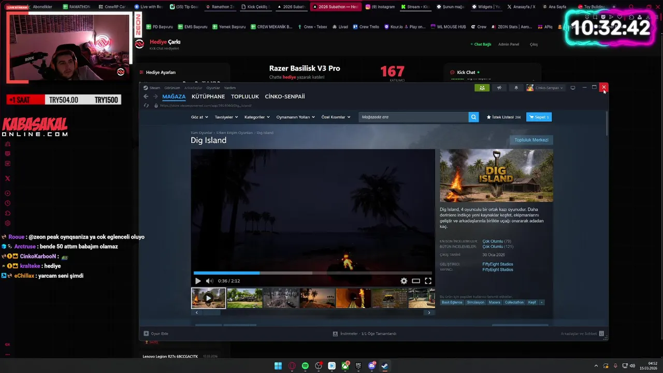The height and width of the screenshot is (373, 663).
Task: Open Steam announcements megaphone icon
Action: tap(499, 88)
